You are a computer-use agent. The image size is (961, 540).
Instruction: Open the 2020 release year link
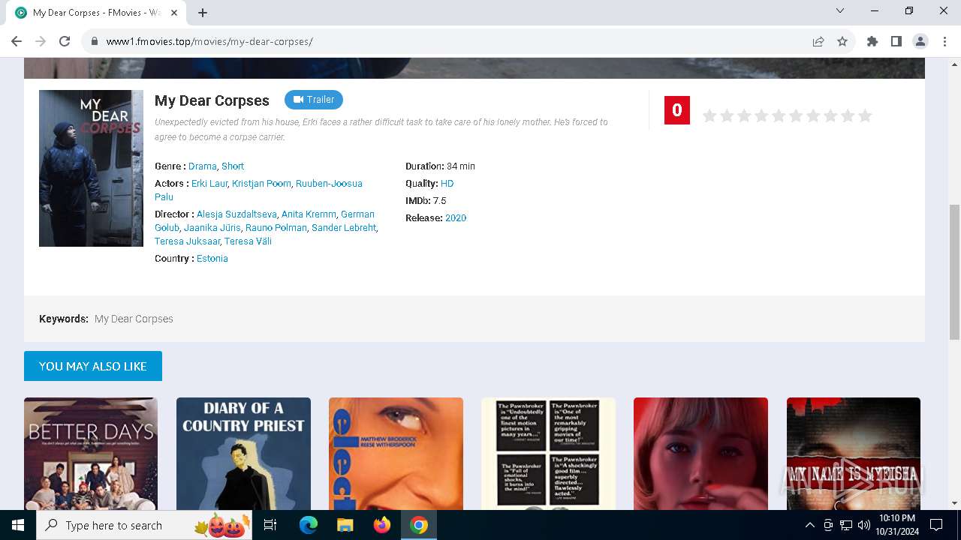[456, 218]
